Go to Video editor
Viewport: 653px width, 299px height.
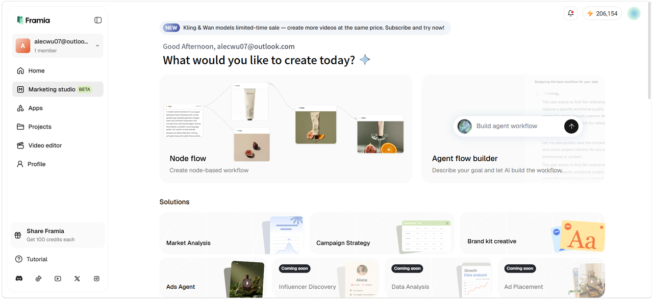(x=58, y=145)
